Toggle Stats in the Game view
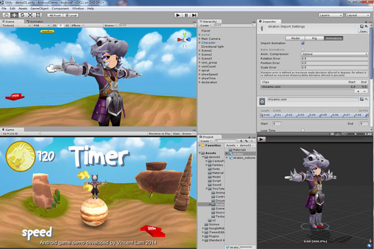This screenshot has height=249, width=374. point(176,134)
